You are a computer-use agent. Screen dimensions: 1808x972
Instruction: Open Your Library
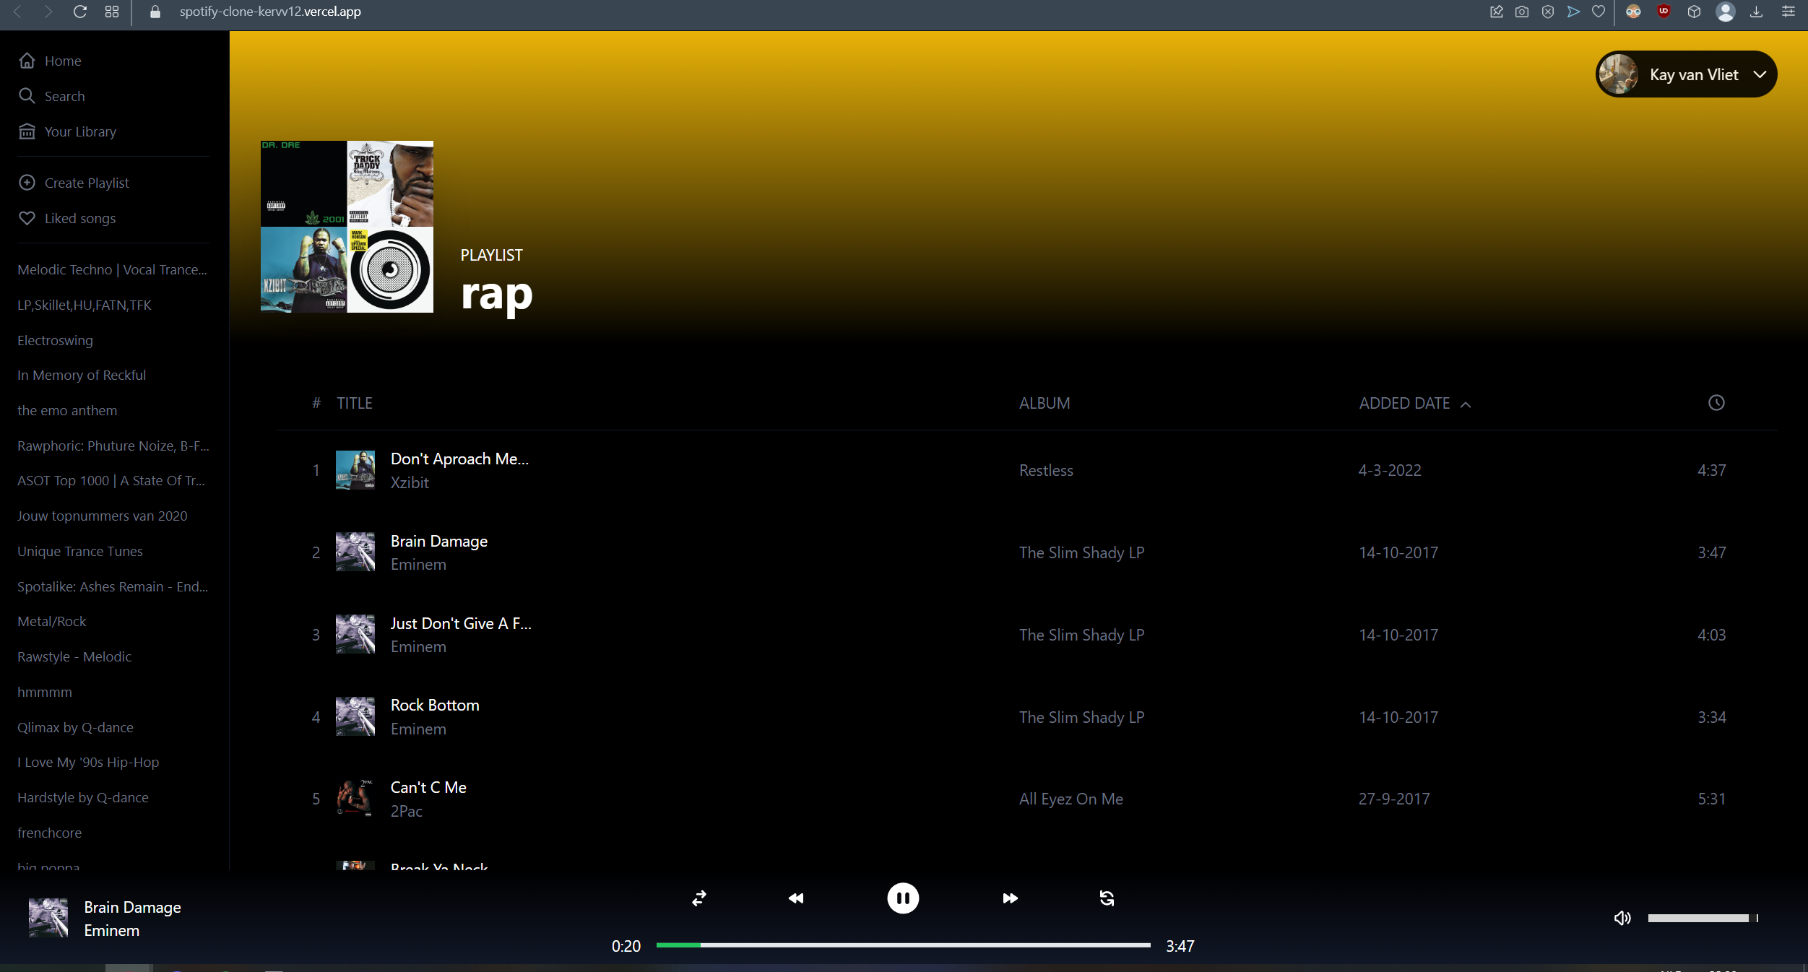(79, 131)
